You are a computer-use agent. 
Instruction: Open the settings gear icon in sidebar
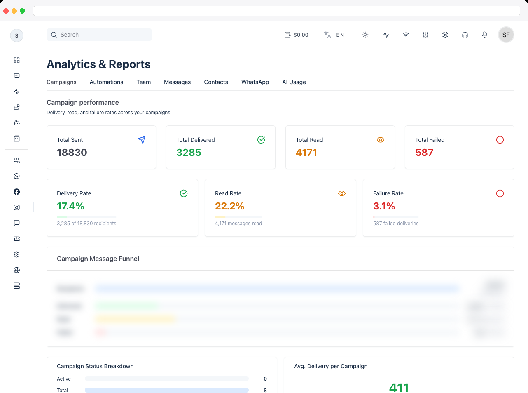click(16, 254)
